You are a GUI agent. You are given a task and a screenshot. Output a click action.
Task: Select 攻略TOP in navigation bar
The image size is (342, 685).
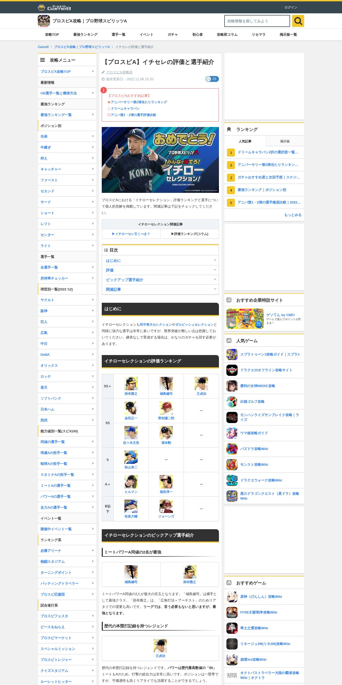[x=52, y=35]
